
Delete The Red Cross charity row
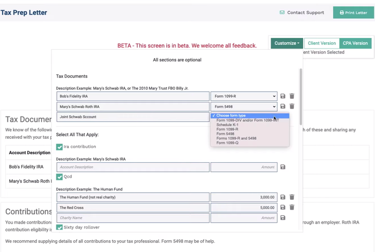pyautogui.click(x=292, y=207)
